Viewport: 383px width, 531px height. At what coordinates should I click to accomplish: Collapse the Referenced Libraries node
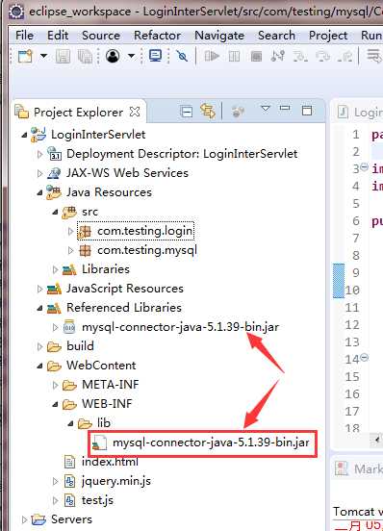(39, 309)
